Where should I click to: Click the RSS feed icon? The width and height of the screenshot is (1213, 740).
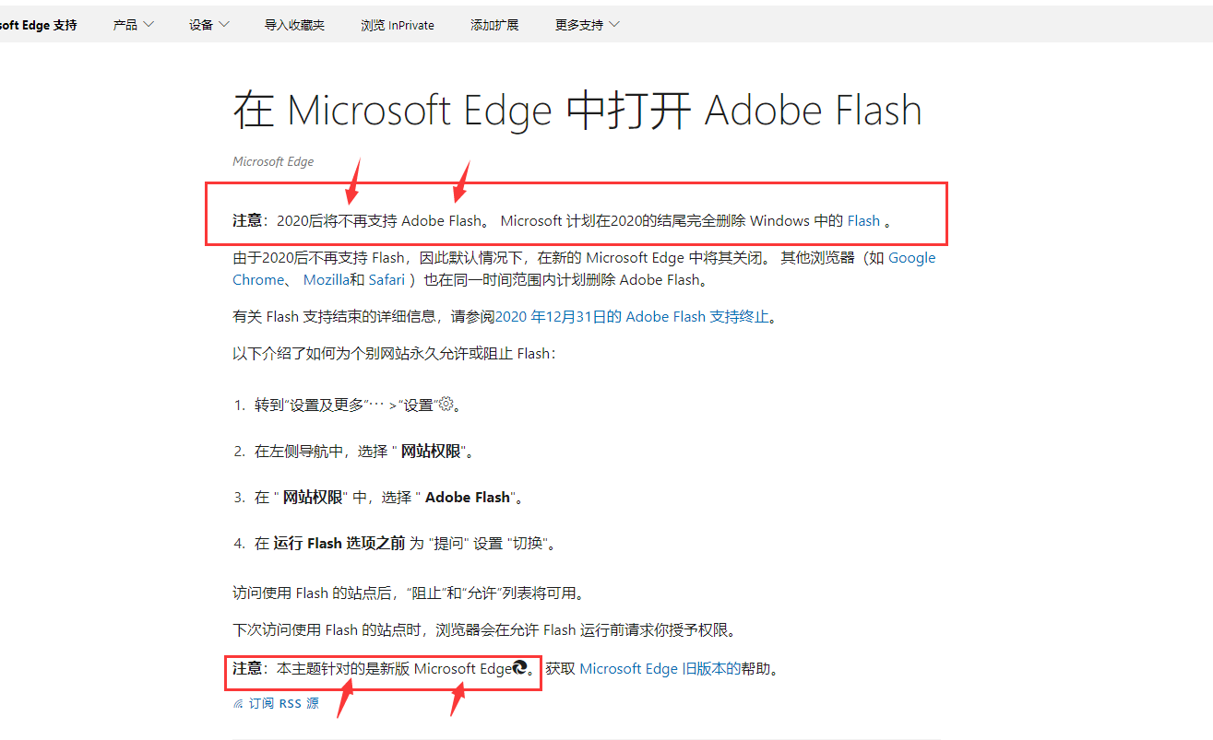coord(238,703)
